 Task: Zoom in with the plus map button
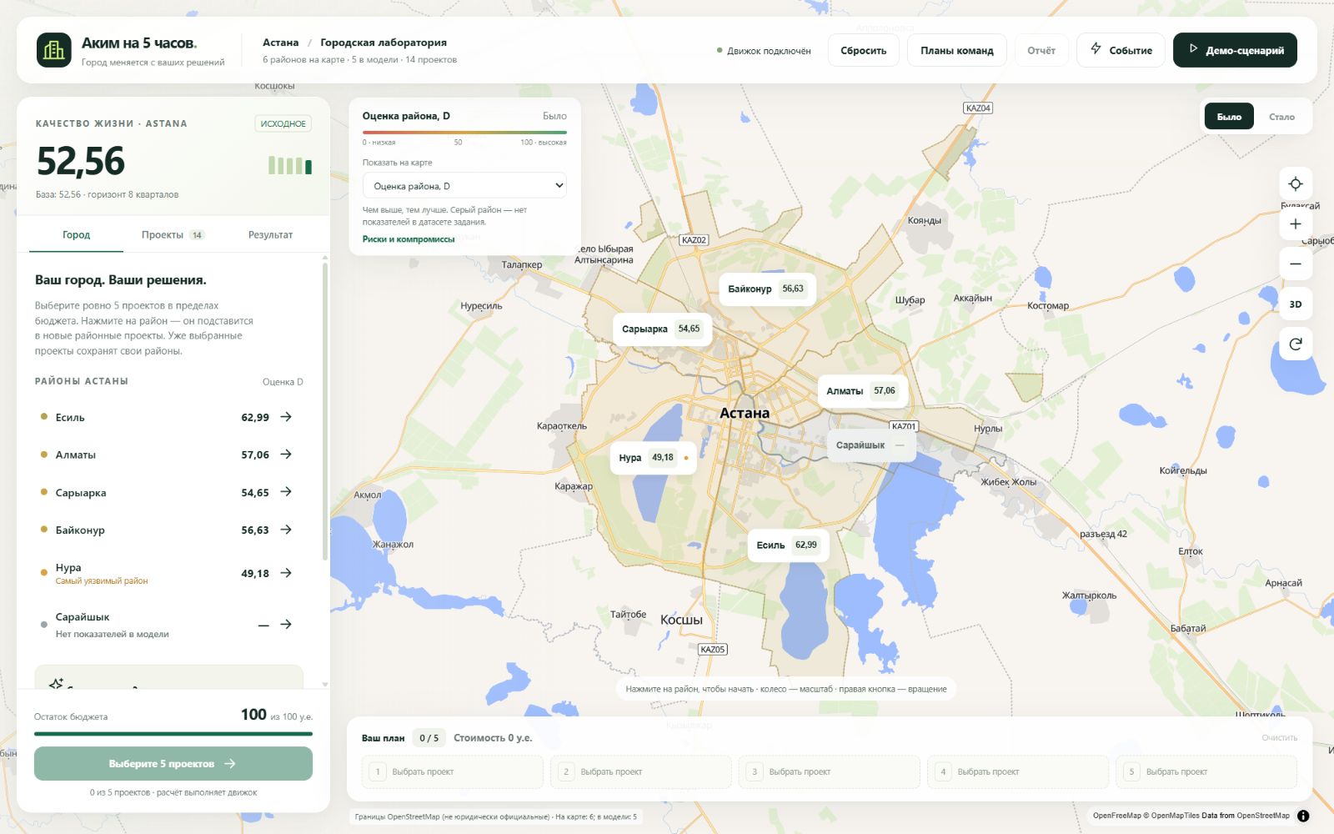point(1296,224)
